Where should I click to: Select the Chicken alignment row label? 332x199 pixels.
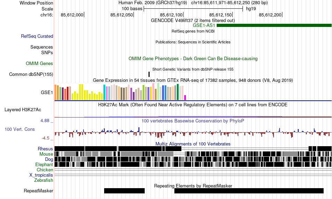tap(45, 170)
